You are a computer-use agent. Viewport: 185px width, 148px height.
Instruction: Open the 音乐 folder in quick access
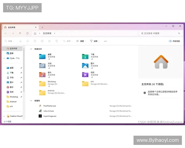[47, 75]
